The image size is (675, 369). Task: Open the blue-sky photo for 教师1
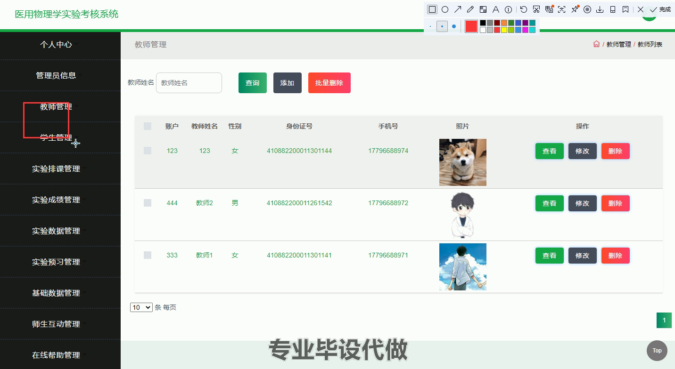463,267
